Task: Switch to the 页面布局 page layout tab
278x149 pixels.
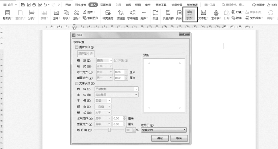Action: click(x=106, y=5)
